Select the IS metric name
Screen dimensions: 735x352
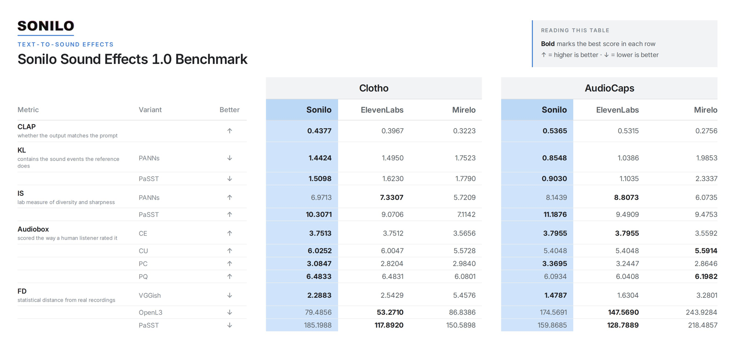[21, 193]
